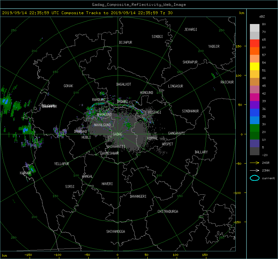278x259 pixels.
Task: Click the DHARWAD city label
Action: click(81, 132)
